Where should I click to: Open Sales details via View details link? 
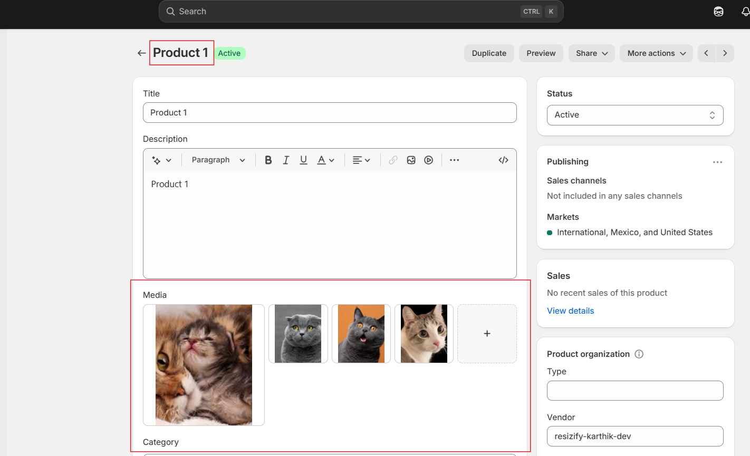click(x=570, y=311)
